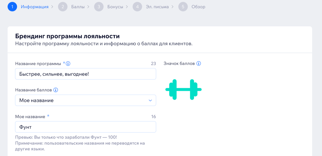
Task: Open the Эл. письма step
Action: pyautogui.click(x=157, y=7)
